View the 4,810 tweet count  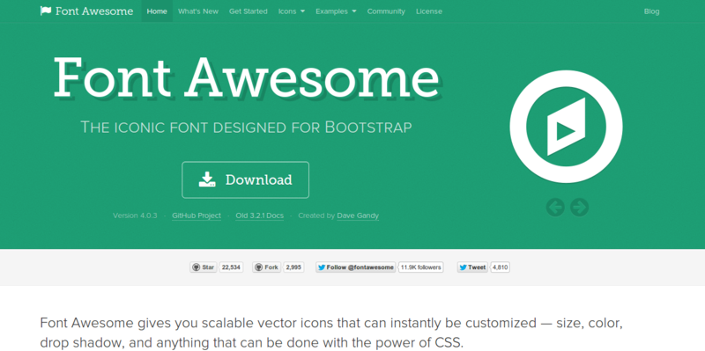[x=500, y=267]
